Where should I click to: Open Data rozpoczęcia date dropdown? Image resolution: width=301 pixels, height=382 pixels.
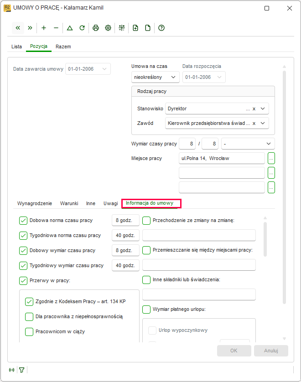pyautogui.click(x=219, y=77)
